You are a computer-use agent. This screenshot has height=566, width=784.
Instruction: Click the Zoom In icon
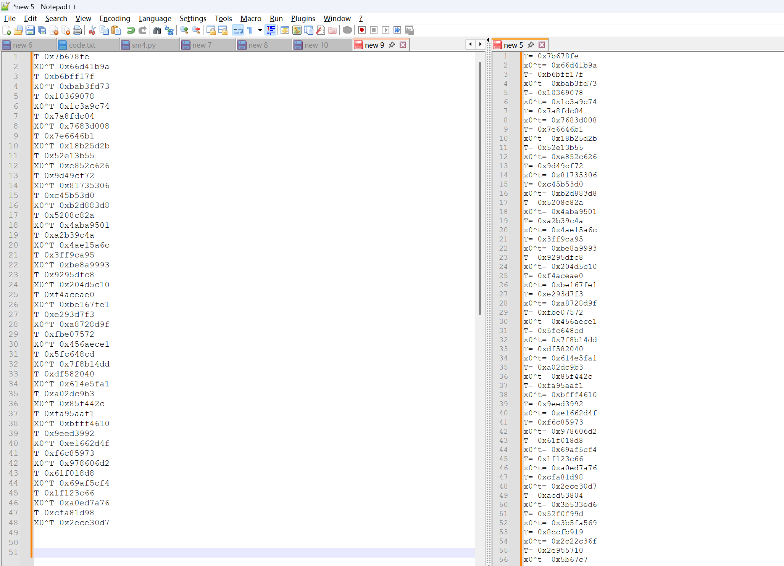coord(184,30)
